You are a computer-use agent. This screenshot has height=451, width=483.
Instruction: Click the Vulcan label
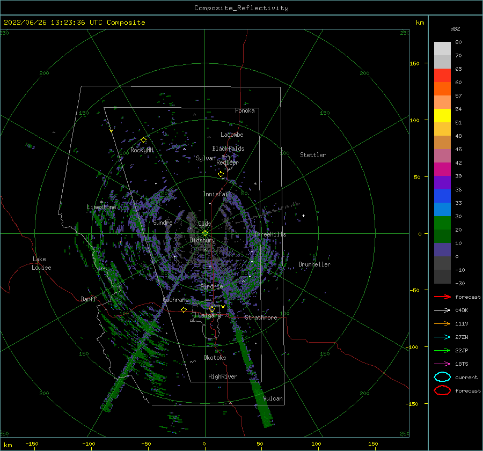(x=273, y=398)
